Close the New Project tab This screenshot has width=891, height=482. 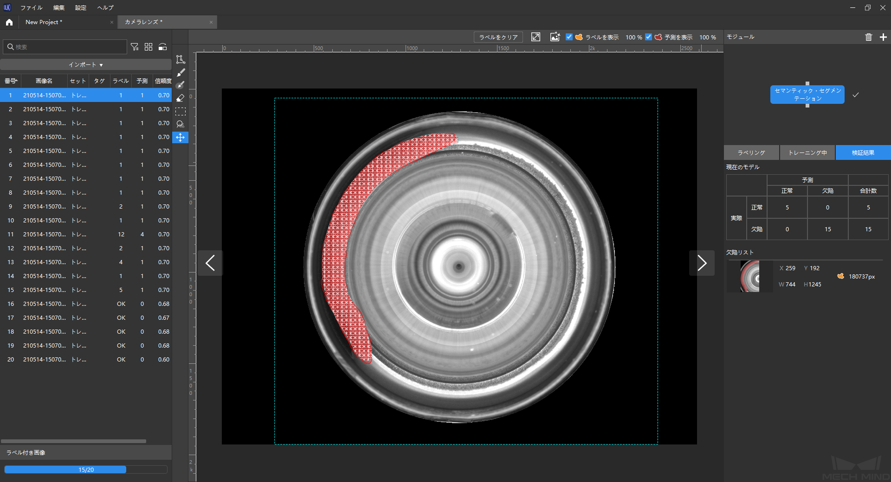(x=111, y=22)
